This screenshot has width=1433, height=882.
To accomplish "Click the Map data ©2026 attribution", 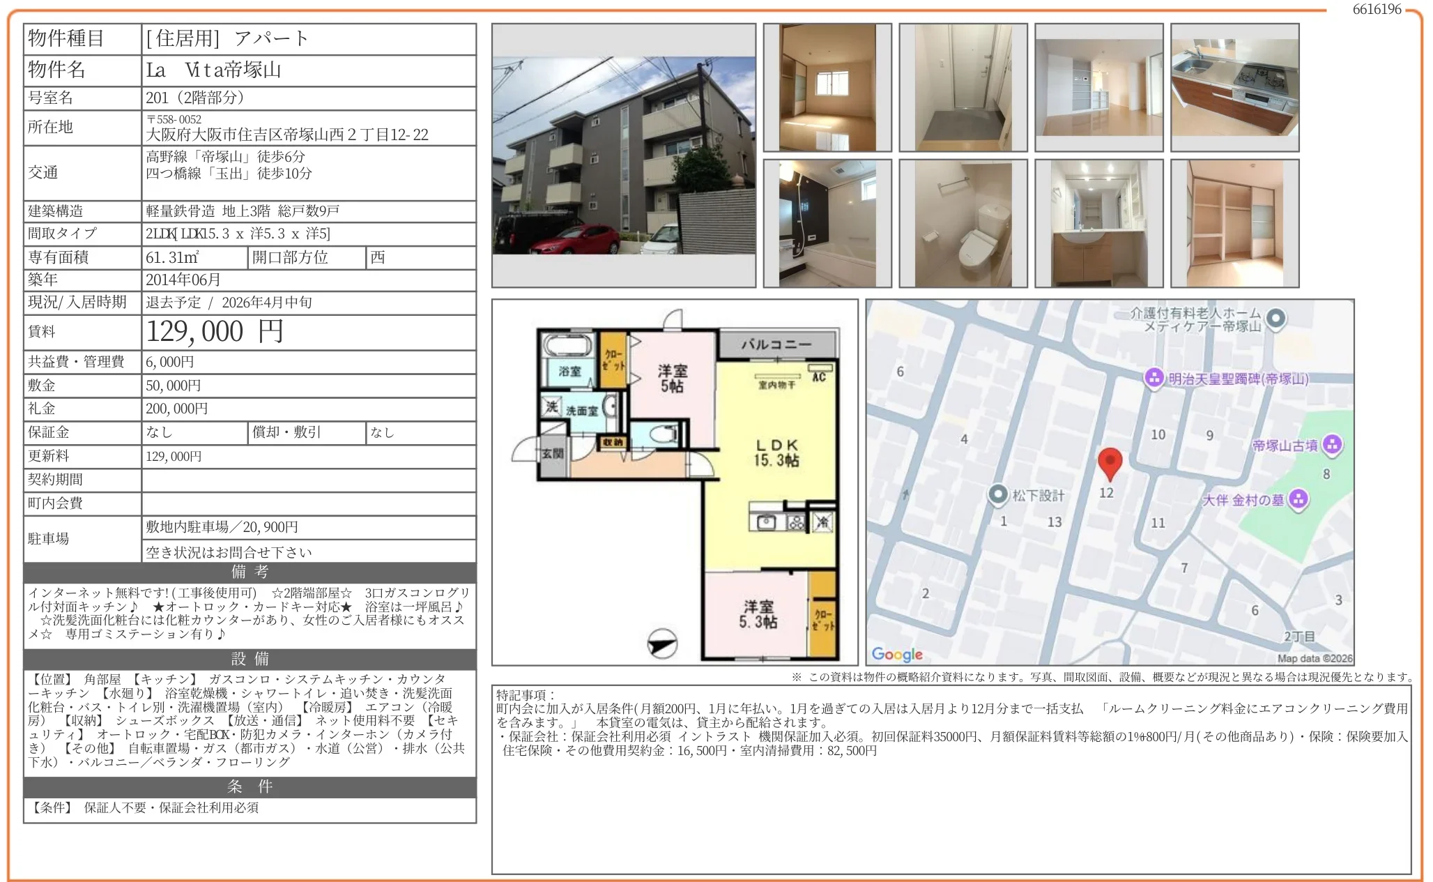I will (x=1314, y=658).
